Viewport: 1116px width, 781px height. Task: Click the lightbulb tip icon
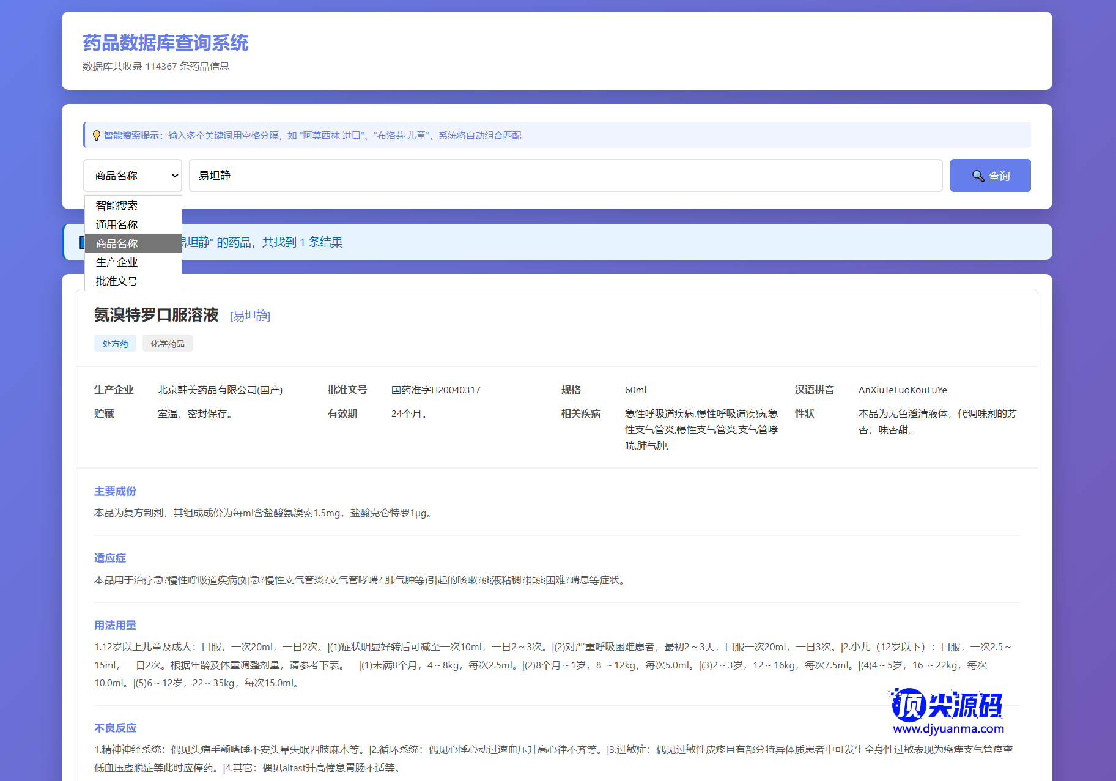pos(97,136)
